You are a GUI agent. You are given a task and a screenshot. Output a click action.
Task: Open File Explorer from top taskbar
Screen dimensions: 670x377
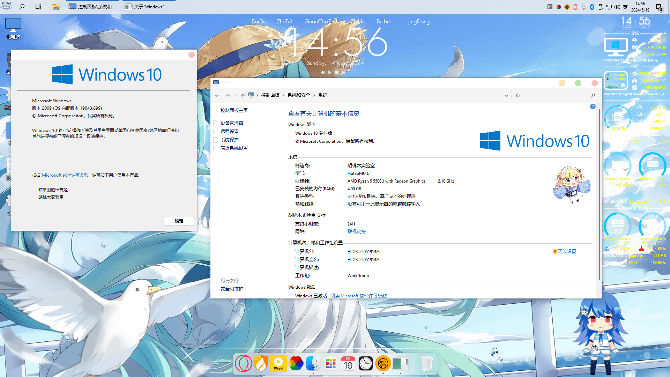point(56,7)
